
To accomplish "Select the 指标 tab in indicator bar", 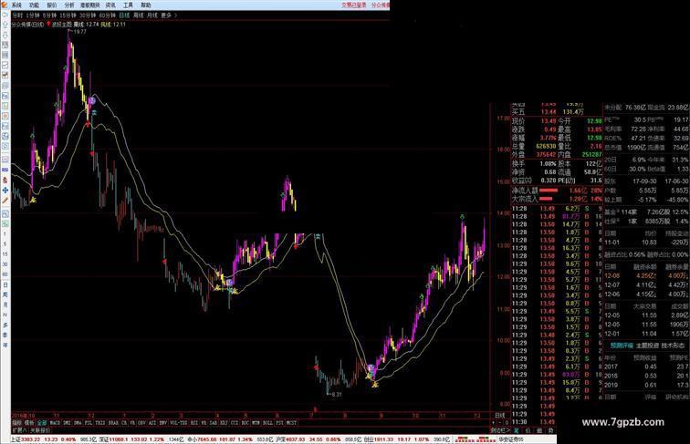I will (x=16, y=423).
